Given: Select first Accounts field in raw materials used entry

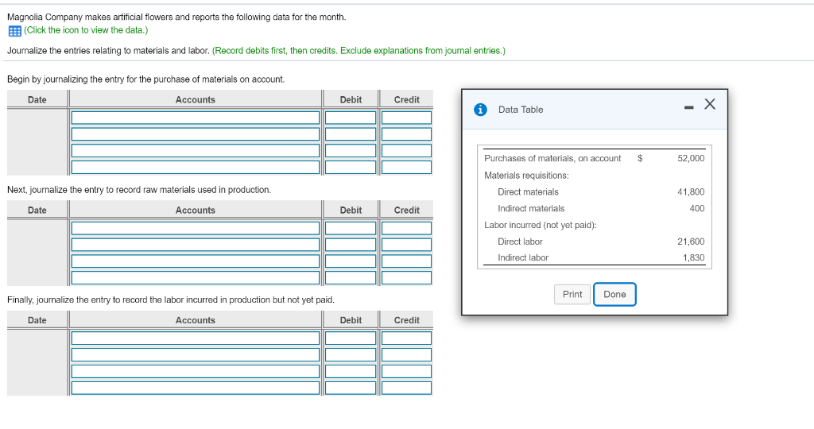Looking at the screenshot, I should coord(196,228).
